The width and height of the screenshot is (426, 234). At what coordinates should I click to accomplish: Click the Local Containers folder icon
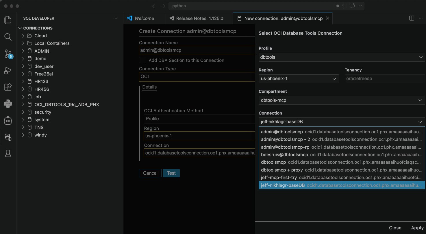click(29, 43)
